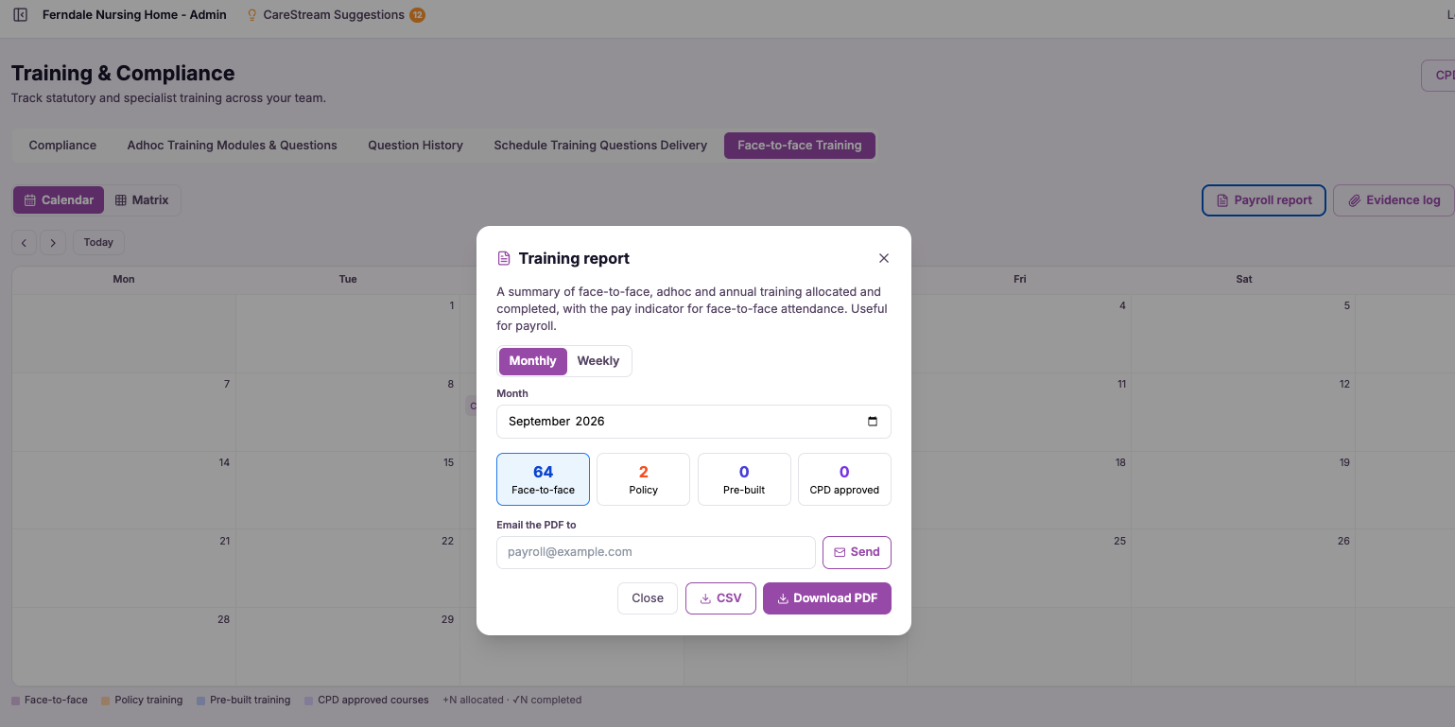Viewport: 1455px width, 727px height.
Task: Open the Month field showing September 2026
Action: pos(694,422)
